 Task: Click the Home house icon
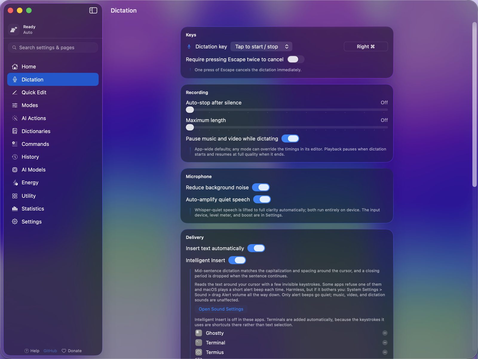pos(15,66)
